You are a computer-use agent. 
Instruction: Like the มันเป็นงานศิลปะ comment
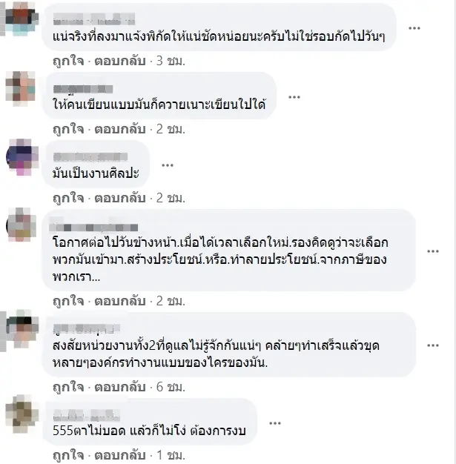pyautogui.click(x=68, y=198)
